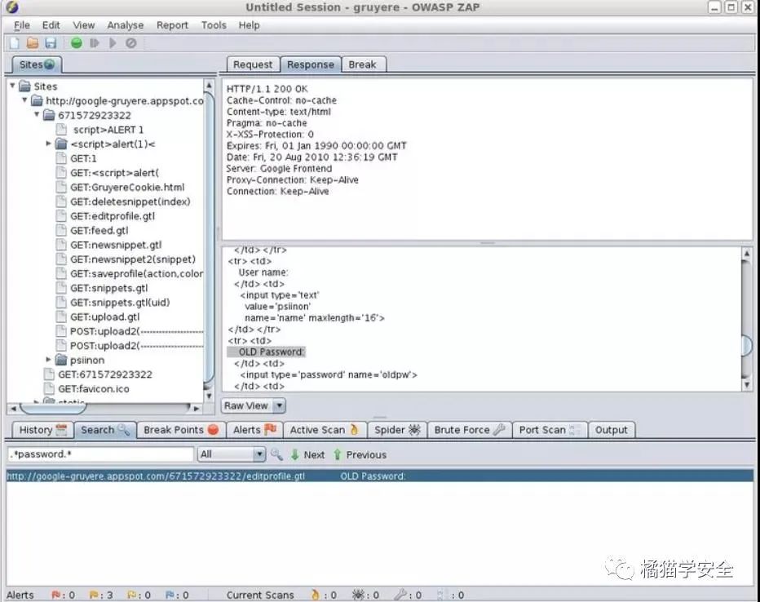Open the Analyse menu
Viewport: 760px width, 602px height.
pos(126,25)
